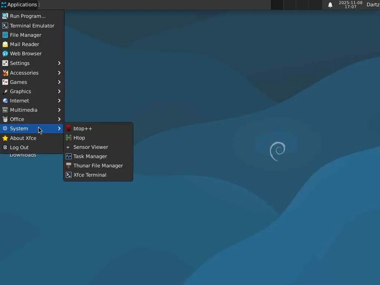Screen dimensions: 380x285
Task: Click the Thunar File Manager icon
Action: click(x=69, y=166)
